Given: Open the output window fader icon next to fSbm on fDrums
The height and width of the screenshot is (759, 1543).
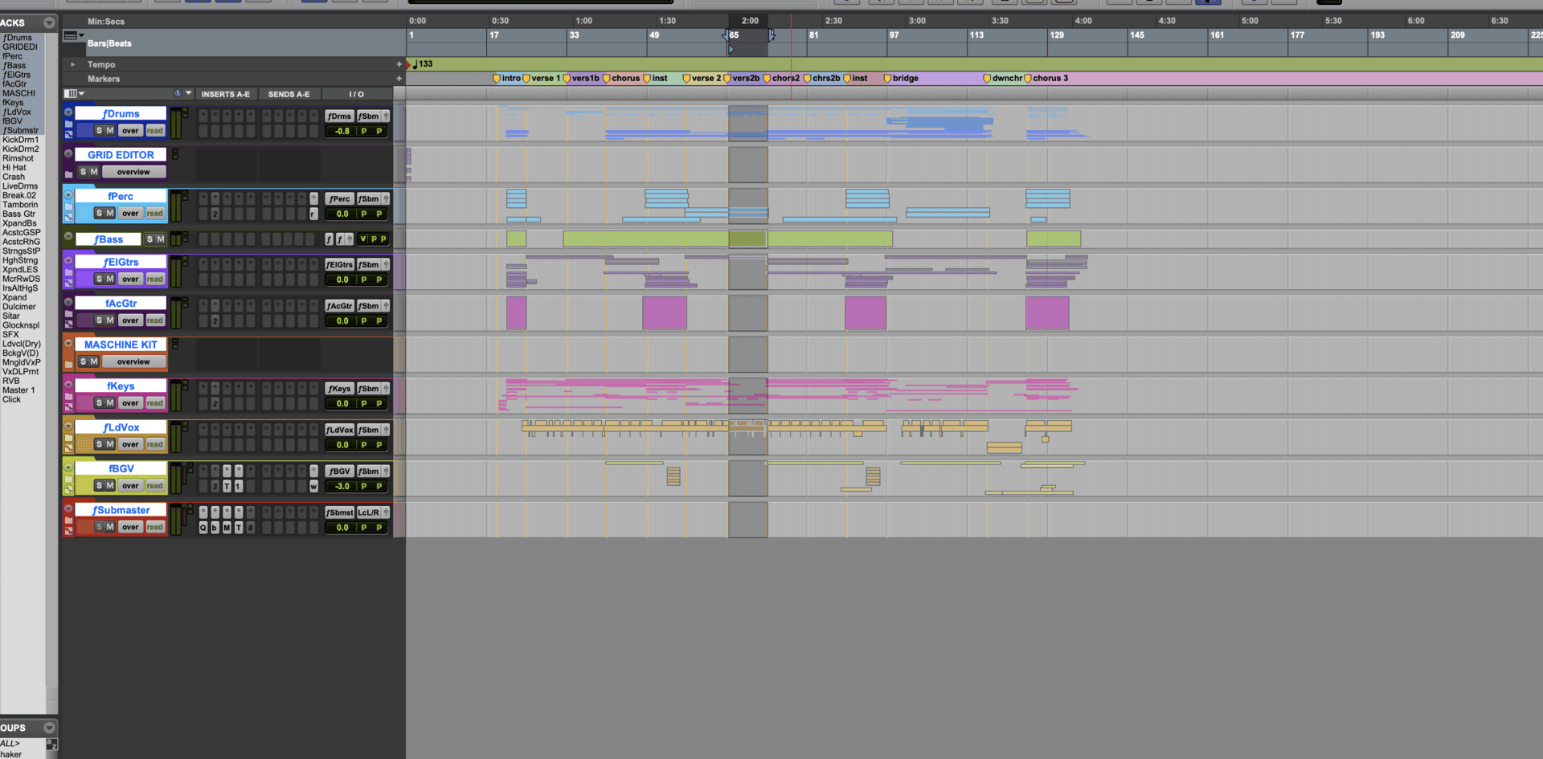Looking at the screenshot, I should tap(387, 116).
